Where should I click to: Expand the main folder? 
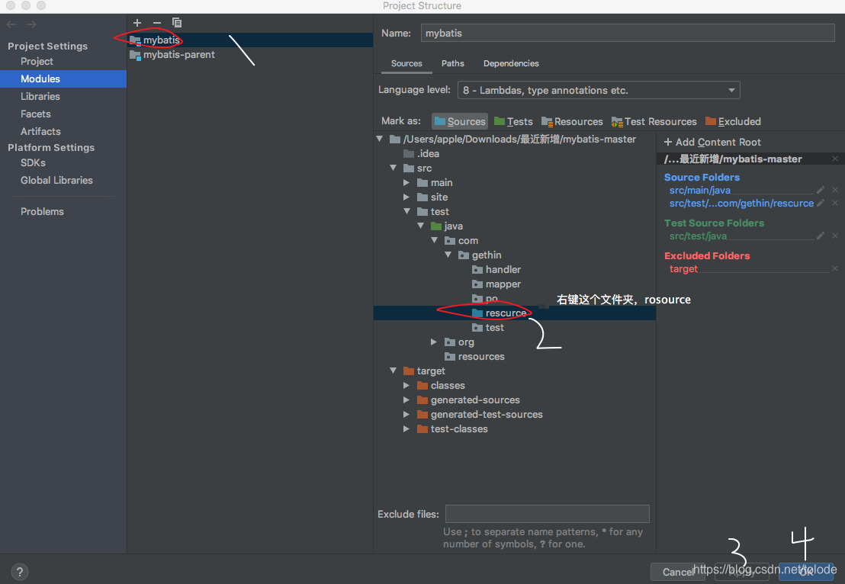[407, 183]
